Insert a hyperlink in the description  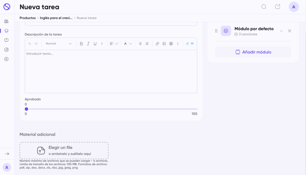(157, 44)
